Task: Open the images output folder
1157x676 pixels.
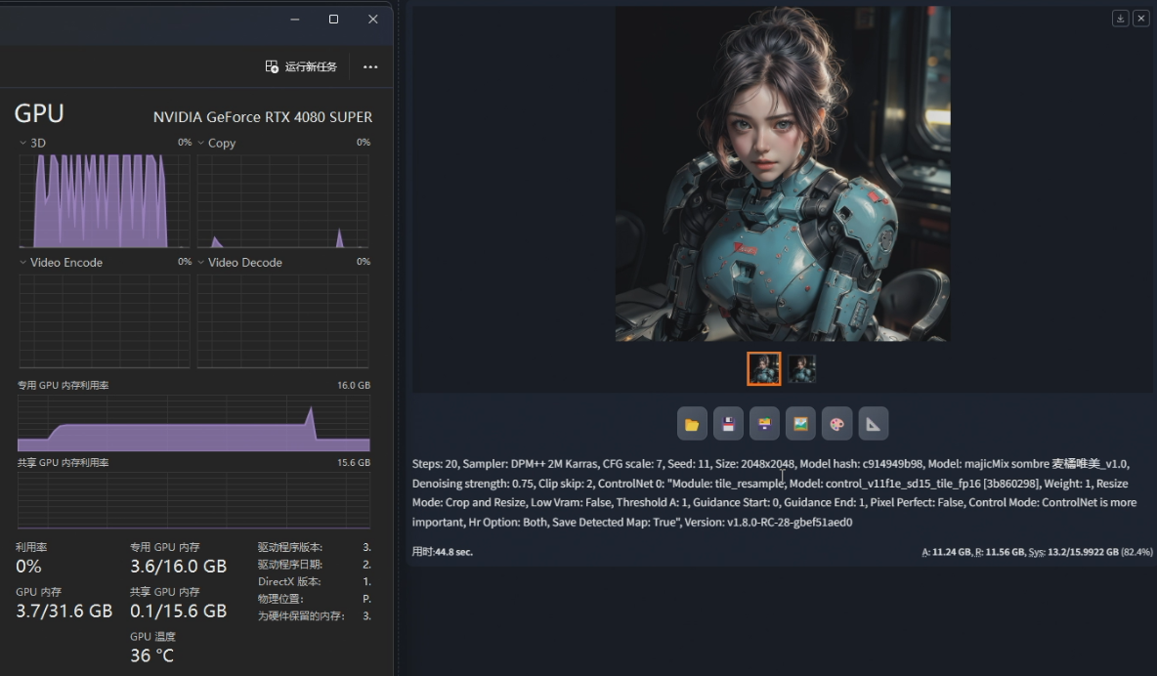Action: click(692, 424)
